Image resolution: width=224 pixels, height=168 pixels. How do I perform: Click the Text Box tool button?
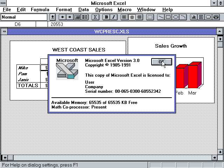click(x=201, y=17)
